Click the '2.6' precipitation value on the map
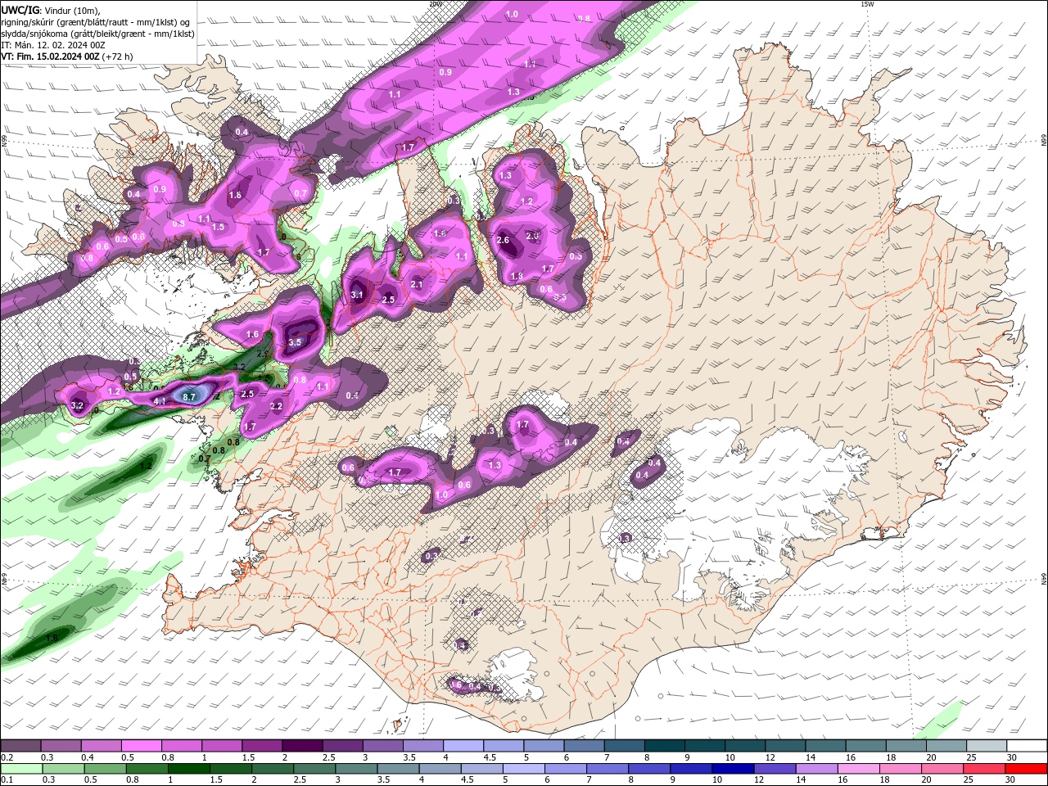This screenshot has width=1048, height=786. click(503, 241)
